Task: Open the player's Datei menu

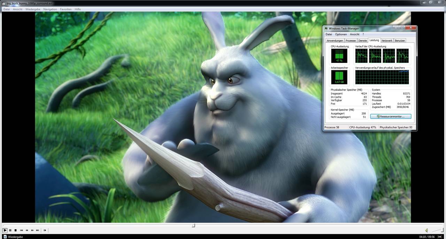Action: click(7, 9)
